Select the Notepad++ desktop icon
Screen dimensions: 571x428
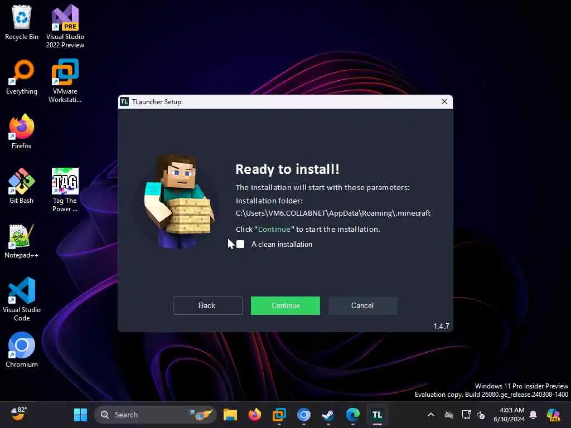pyautogui.click(x=22, y=241)
